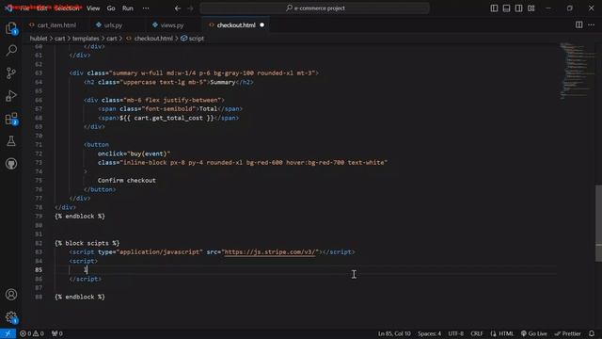Screen dimensions: 602x339
Task: Click script symbol in the breadcrumb
Action: click(x=197, y=39)
